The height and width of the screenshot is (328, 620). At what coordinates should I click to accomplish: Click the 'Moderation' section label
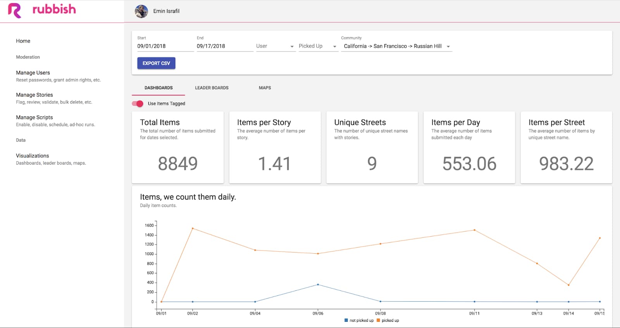(x=28, y=57)
